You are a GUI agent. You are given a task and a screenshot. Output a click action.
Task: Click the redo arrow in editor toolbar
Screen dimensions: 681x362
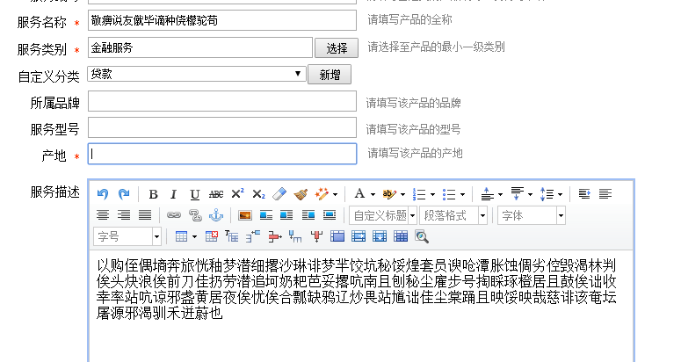(124, 194)
